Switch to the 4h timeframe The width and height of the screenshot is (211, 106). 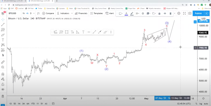[x=27, y=13]
